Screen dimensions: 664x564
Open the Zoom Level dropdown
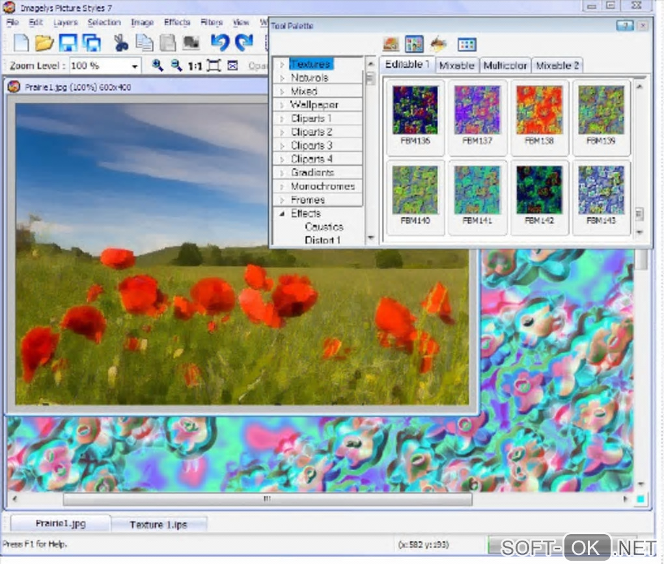[x=135, y=66]
